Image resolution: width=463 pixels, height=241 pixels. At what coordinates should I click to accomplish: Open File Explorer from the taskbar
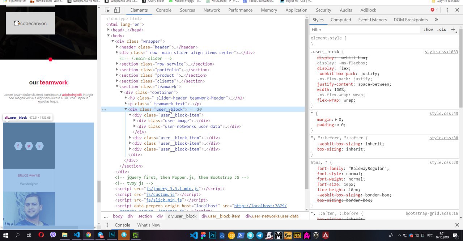pyautogui.click(x=64, y=235)
